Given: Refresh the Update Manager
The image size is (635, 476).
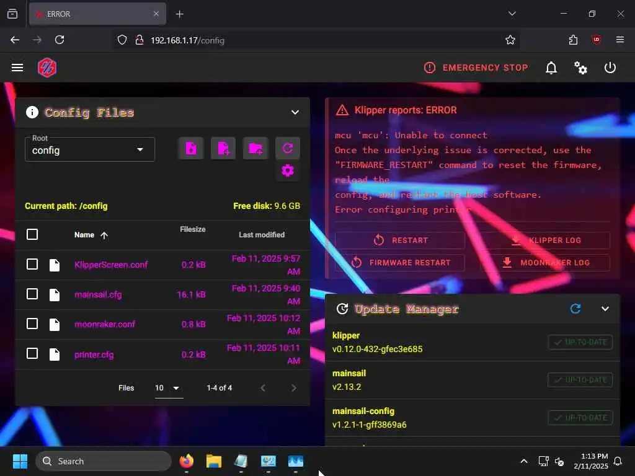Looking at the screenshot, I should click(x=575, y=309).
